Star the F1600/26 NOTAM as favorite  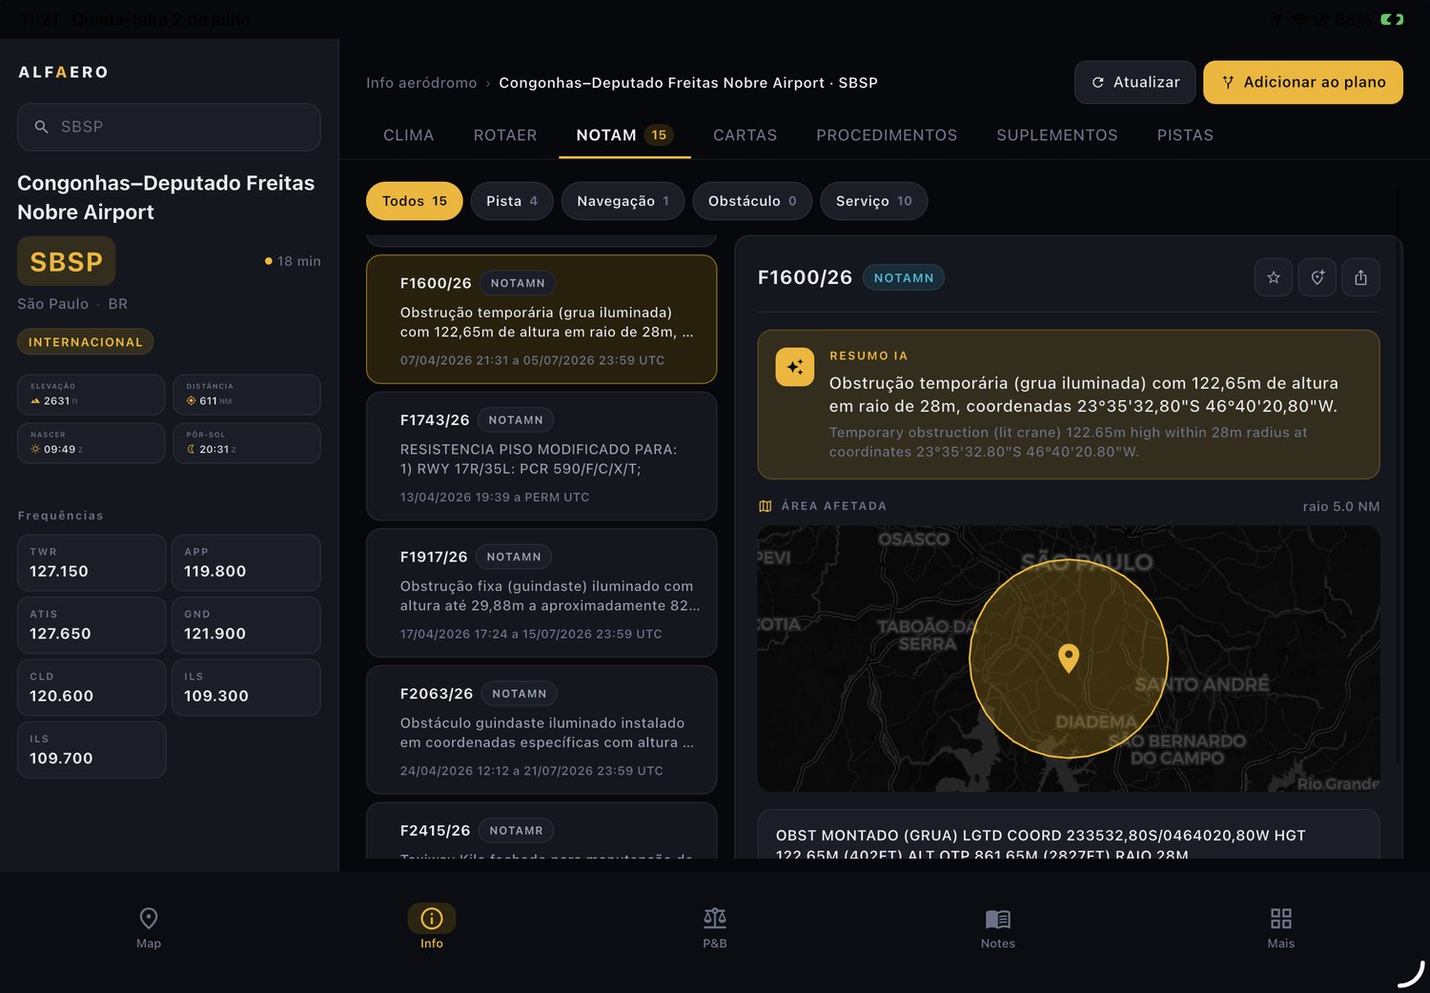click(1274, 277)
